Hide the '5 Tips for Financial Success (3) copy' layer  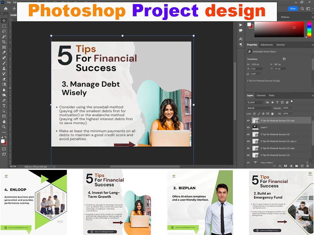click(248, 148)
